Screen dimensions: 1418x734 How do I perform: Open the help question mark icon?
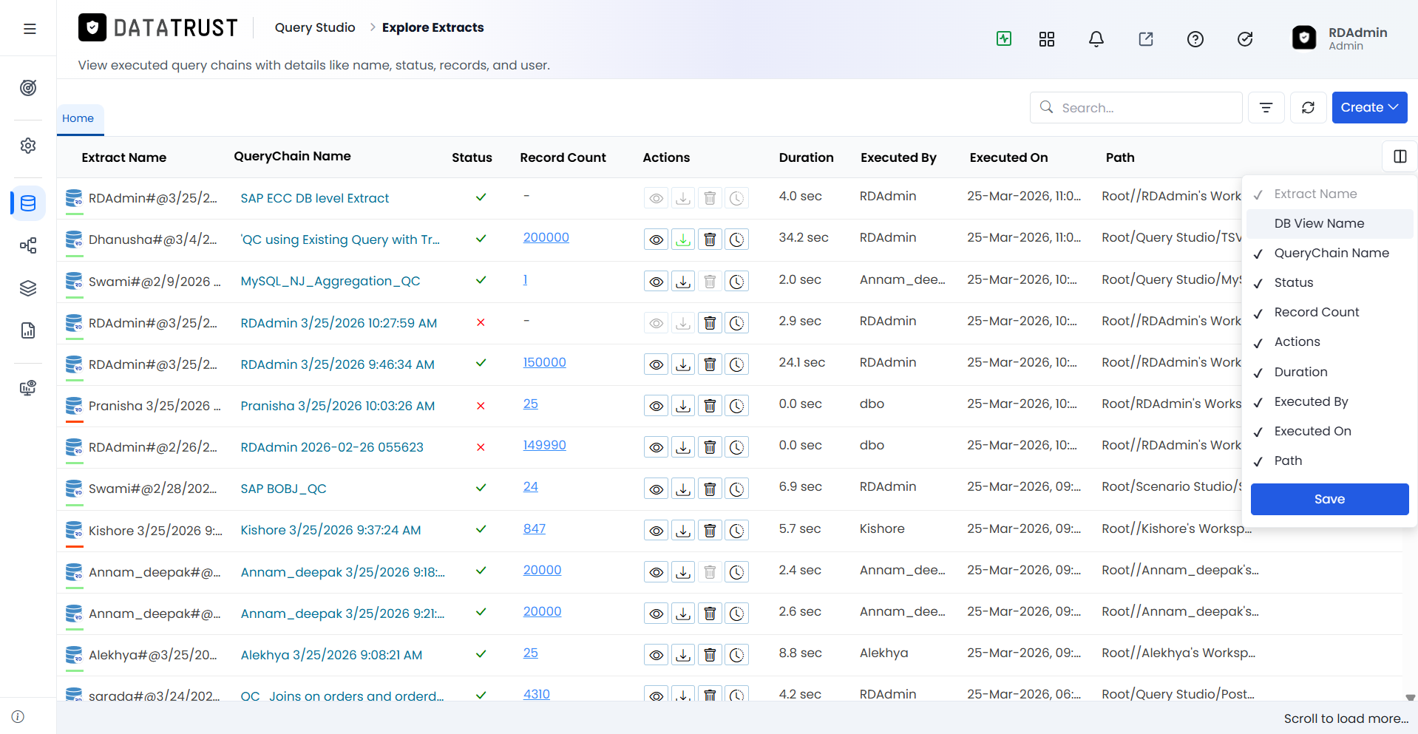(x=1195, y=39)
